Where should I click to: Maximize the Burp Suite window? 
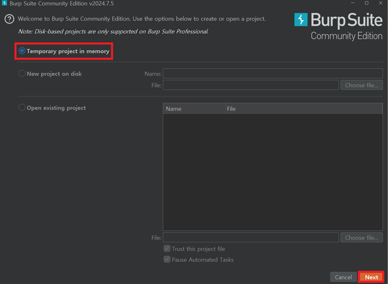click(367, 3)
